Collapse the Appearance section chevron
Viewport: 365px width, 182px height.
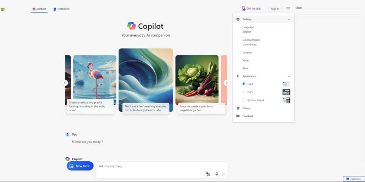pyautogui.click(x=289, y=76)
